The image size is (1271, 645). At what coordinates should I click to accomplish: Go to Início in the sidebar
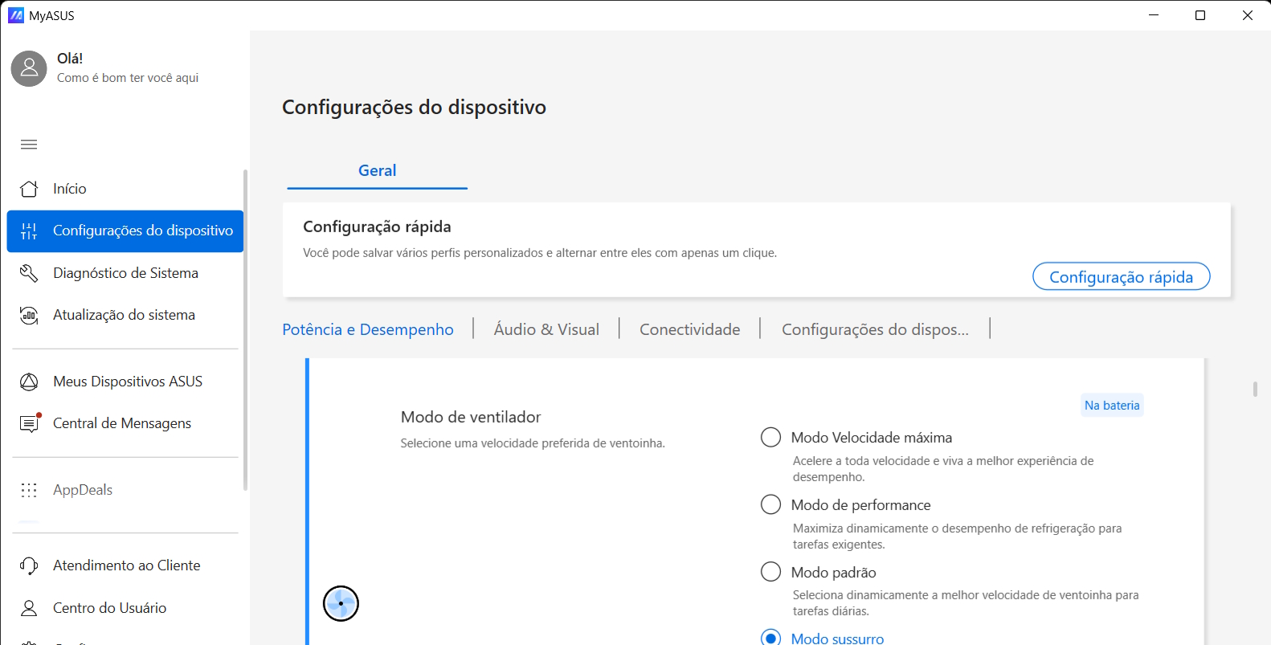[x=125, y=189]
